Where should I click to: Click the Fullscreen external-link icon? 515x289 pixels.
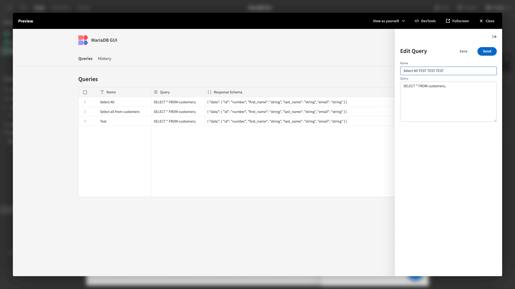click(x=448, y=21)
